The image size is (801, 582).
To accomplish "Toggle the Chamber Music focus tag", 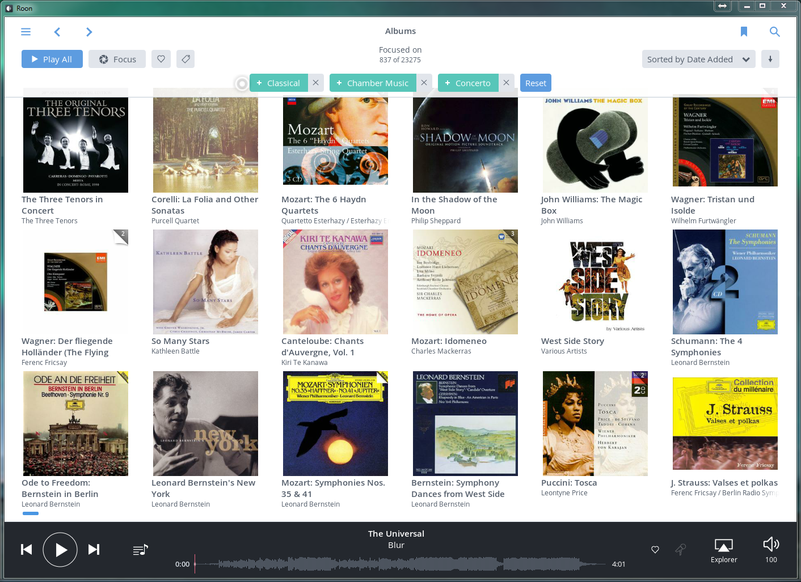I will coord(373,83).
